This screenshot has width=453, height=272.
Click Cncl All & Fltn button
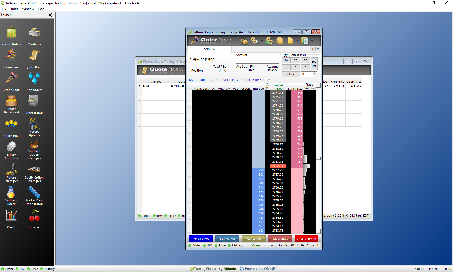pos(307,239)
